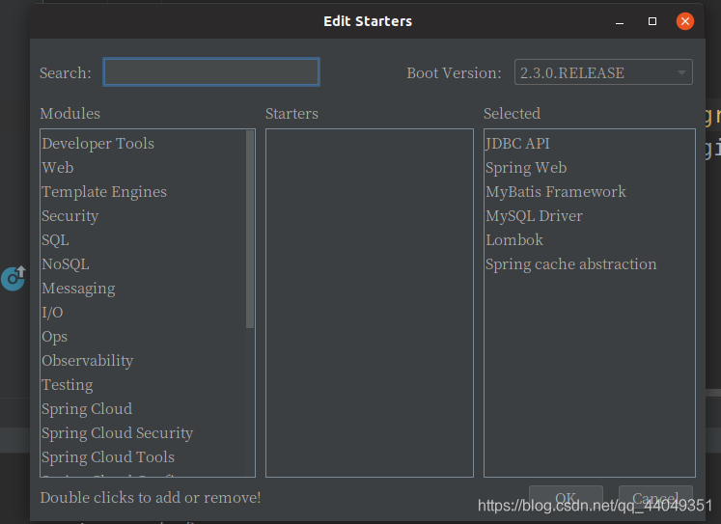Image resolution: width=721 pixels, height=524 pixels.
Task: Click Lombok in Selected list
Action: click(x=514, y=240)
